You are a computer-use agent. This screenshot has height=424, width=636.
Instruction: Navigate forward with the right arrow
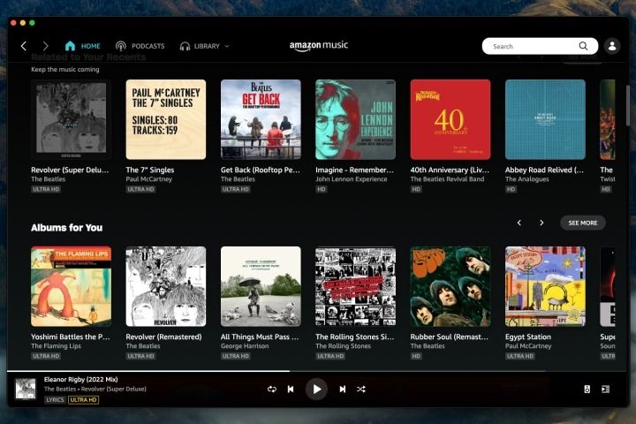coord(45,46)
